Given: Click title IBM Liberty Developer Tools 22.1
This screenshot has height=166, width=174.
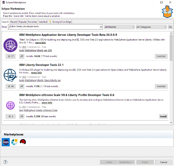Looking at the screenshot, I should pyautogui.click(x=41, y=65).
